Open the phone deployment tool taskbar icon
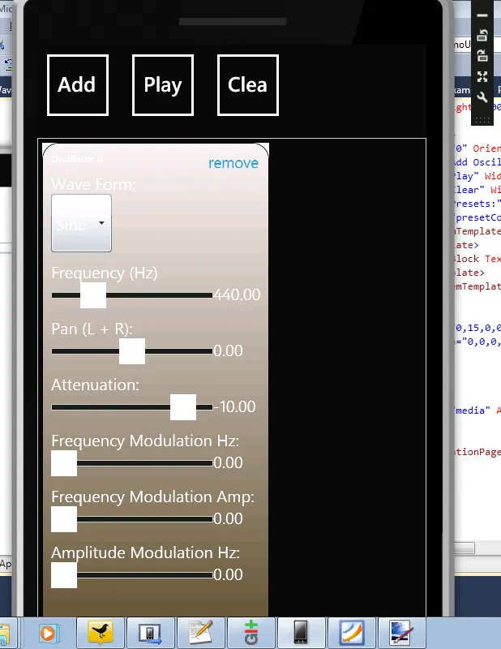Image resolution: width=501 pixels, height=649 pixels. (151, 632)
